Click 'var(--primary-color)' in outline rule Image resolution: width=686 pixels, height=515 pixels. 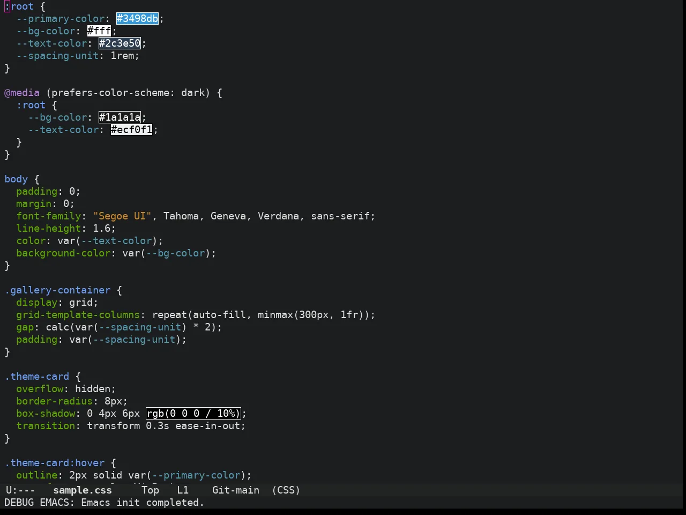pyautogui.click(x=187, y=475)
